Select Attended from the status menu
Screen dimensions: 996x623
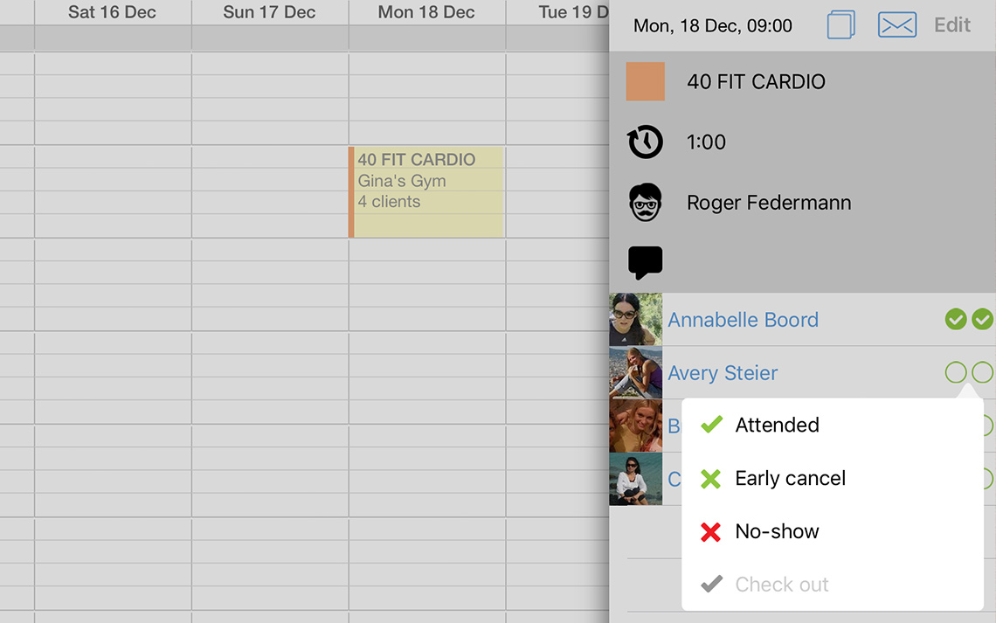[777, 425]
